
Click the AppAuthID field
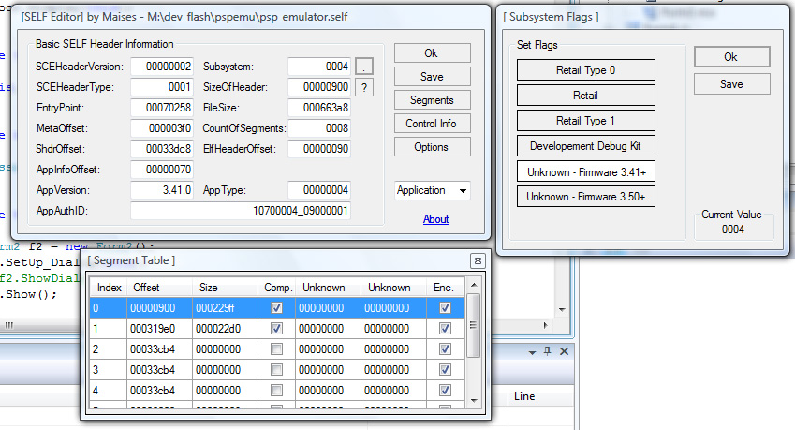[241, 211]
